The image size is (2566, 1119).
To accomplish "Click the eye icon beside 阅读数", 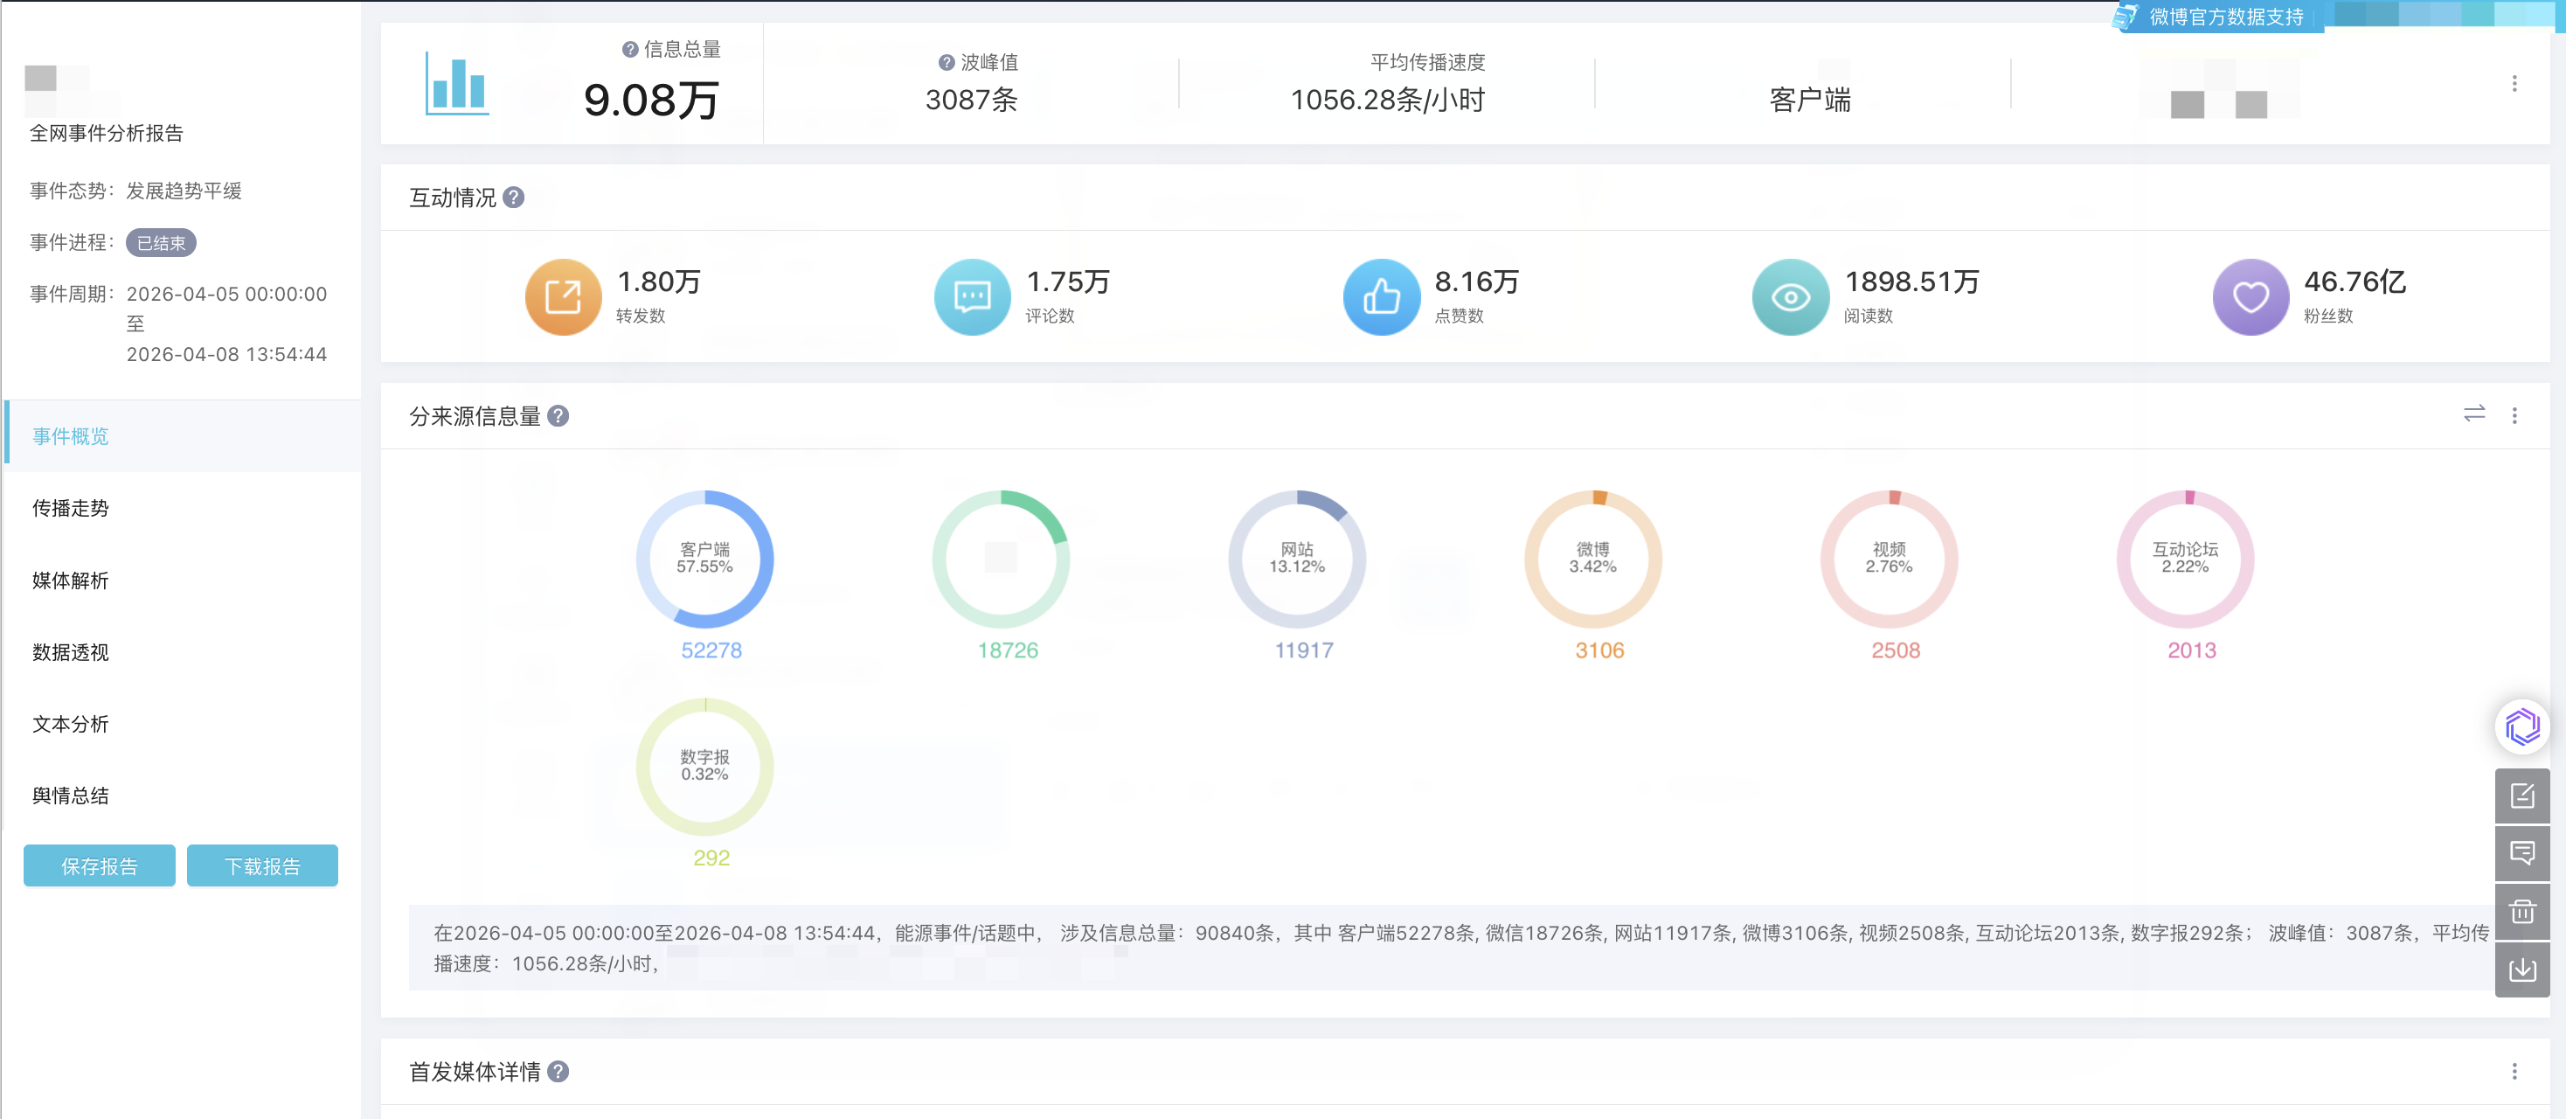I will click(1790, 296).
